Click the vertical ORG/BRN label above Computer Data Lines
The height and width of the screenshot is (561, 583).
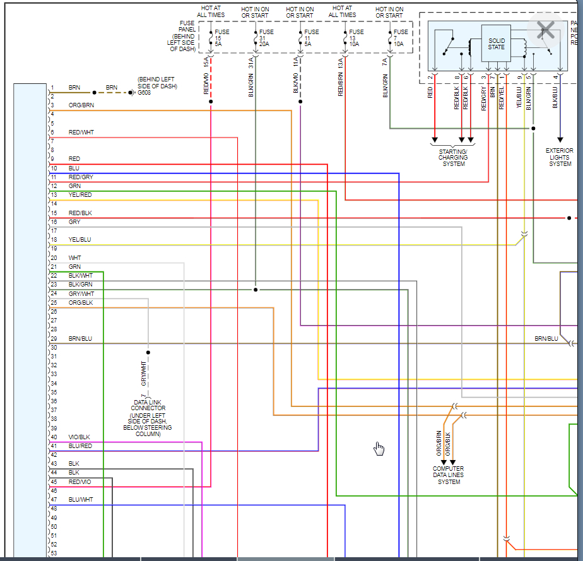tap(439, 444)
